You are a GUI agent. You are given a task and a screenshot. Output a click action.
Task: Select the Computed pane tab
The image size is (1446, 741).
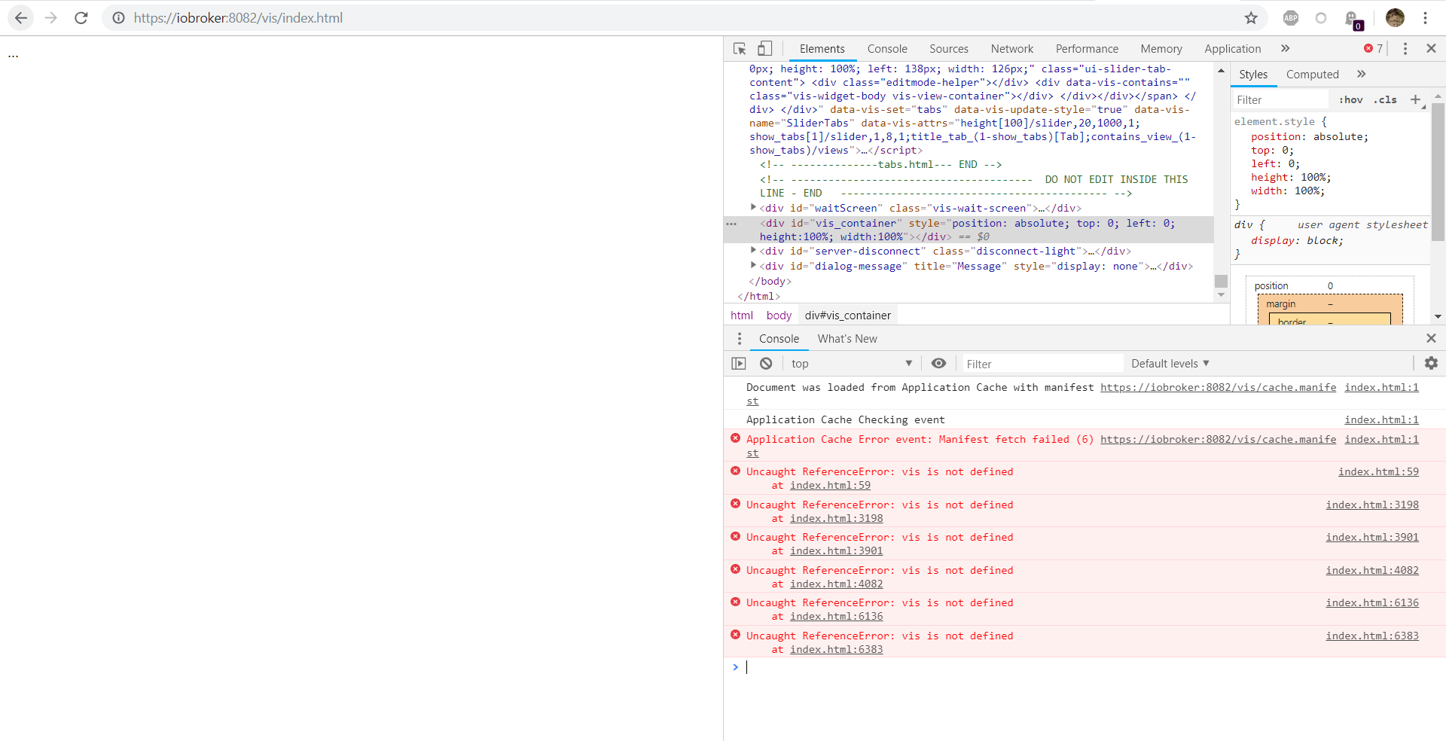click(1313, 75)
